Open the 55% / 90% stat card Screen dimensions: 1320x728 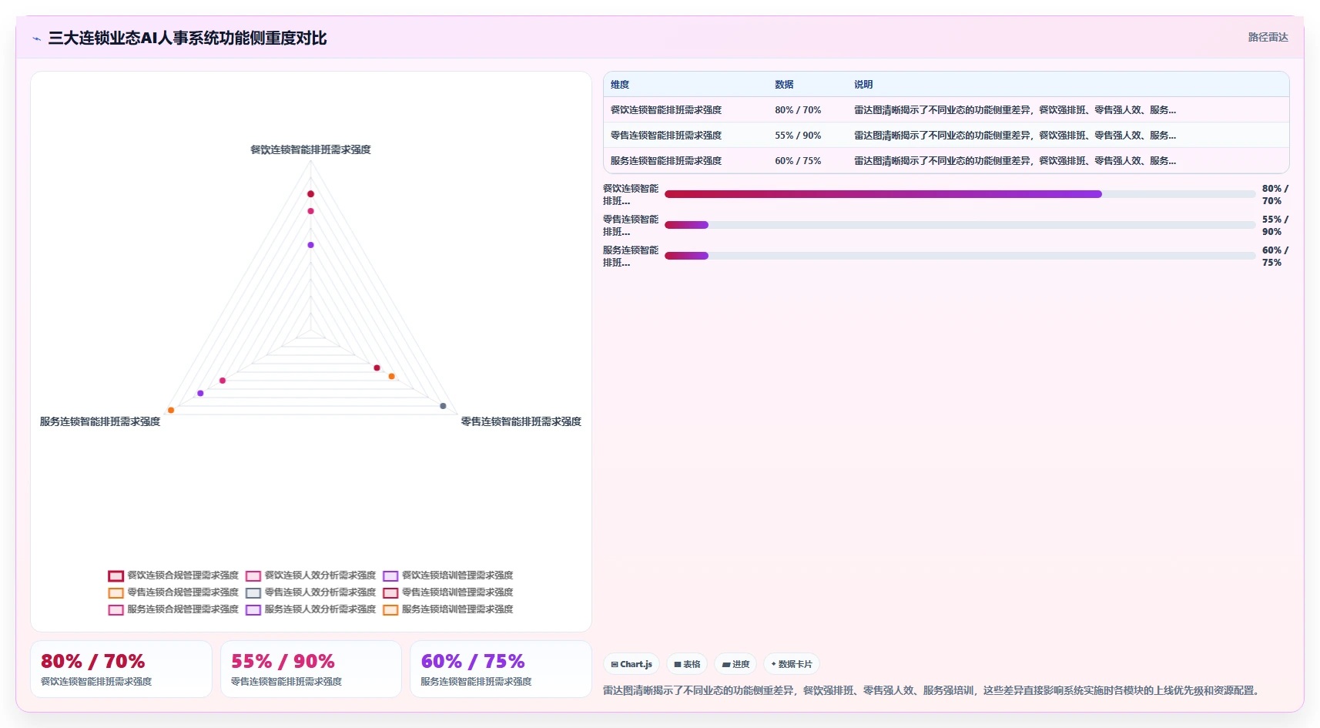point(311,669)
